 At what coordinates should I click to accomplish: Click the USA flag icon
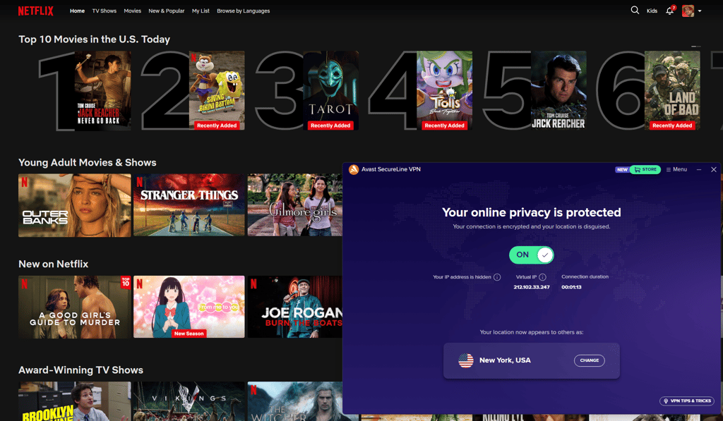click(x=466, y=360)
